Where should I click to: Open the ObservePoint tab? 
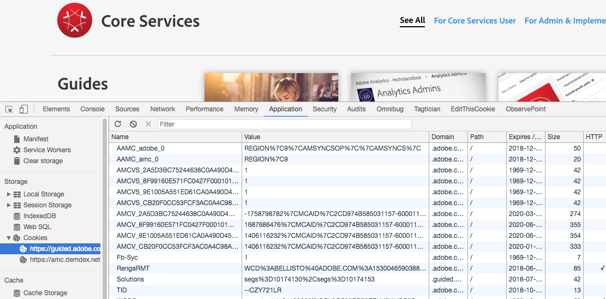coord(526,109)
